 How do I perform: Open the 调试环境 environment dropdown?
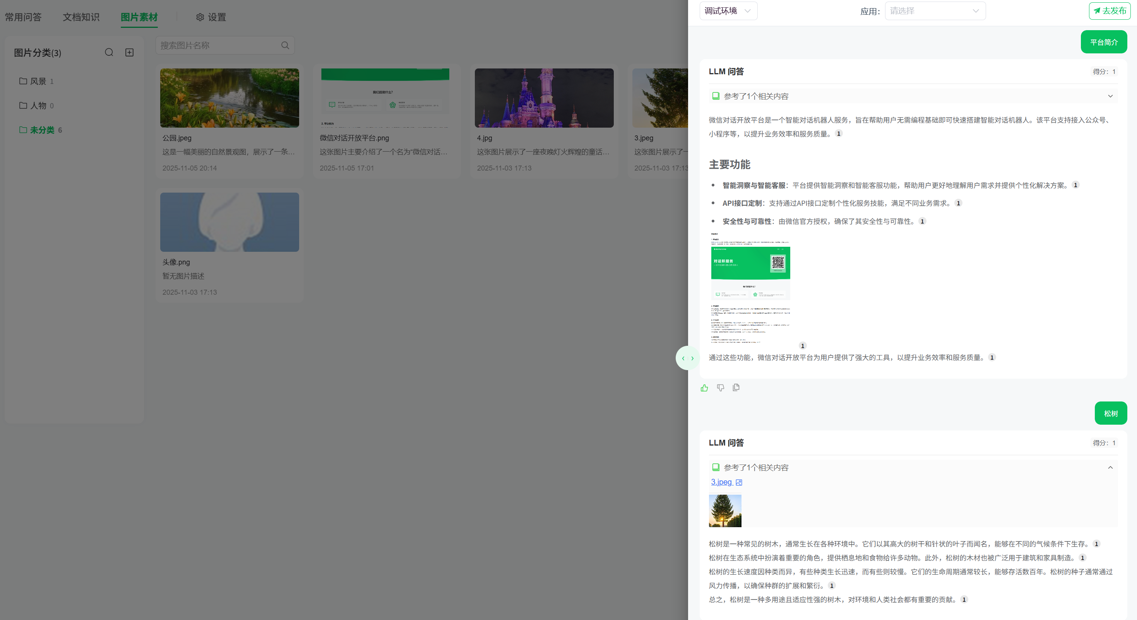pos(728,10)
